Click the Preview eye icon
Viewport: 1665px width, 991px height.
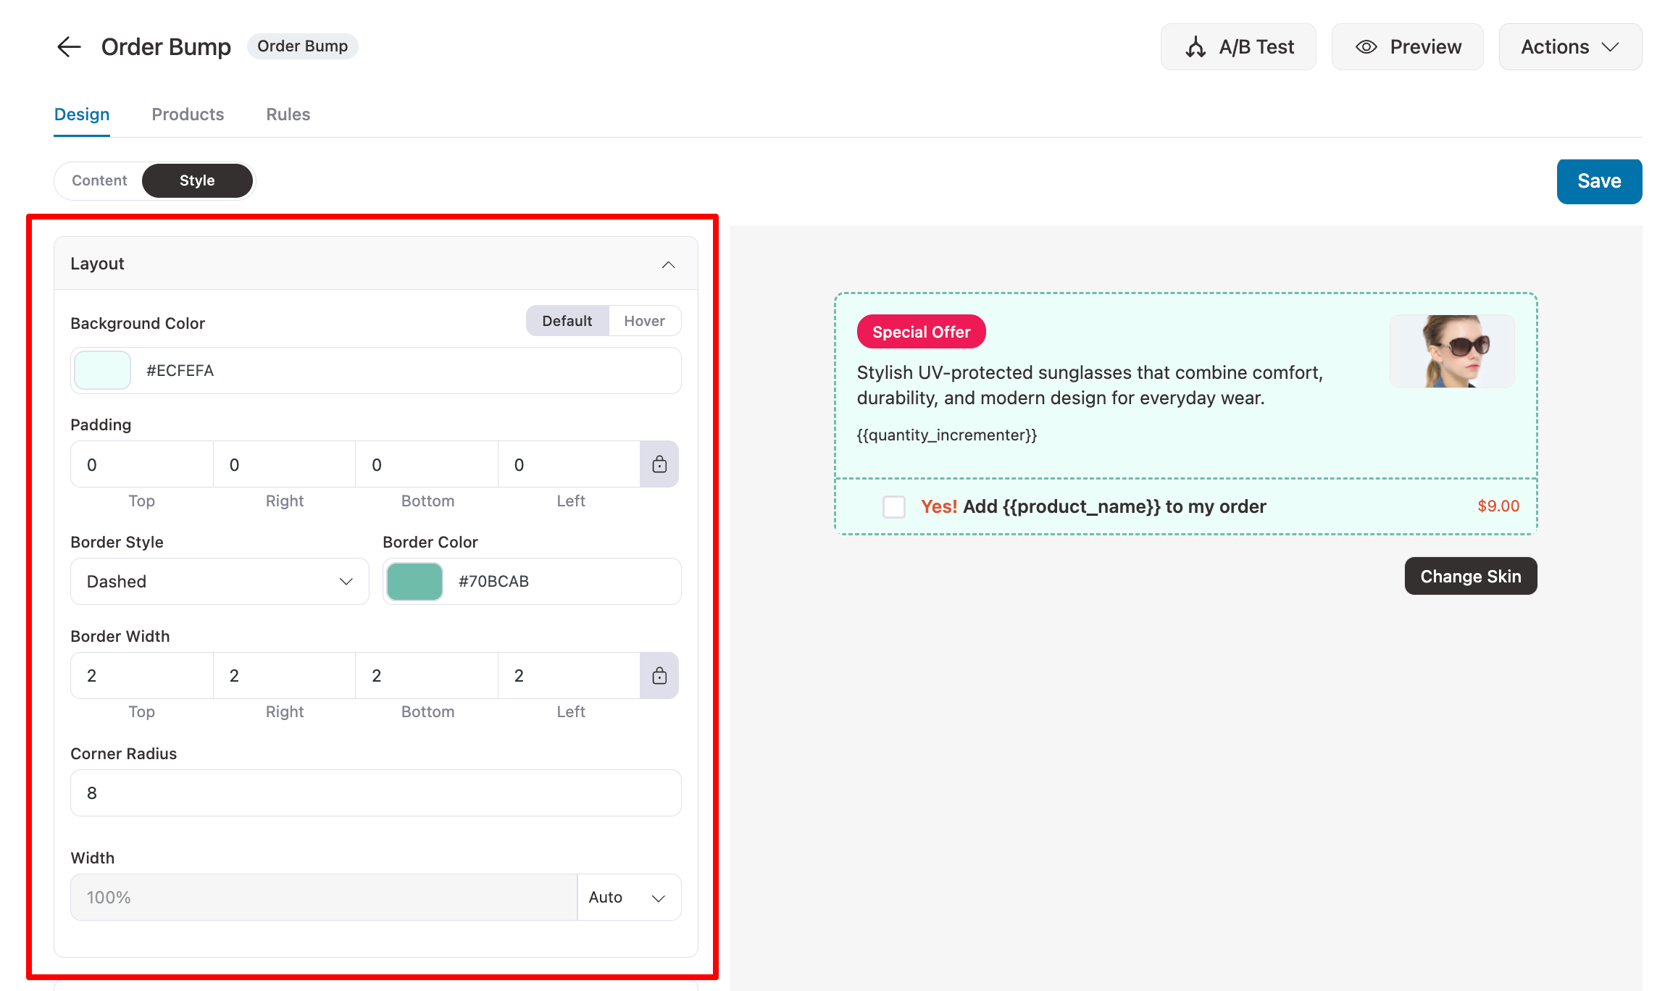pyautogui.click(x=1366, y=47)
